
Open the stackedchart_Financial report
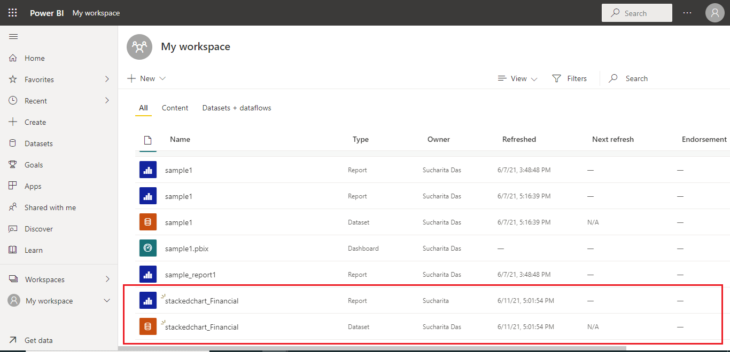click(x=201, y=301)
